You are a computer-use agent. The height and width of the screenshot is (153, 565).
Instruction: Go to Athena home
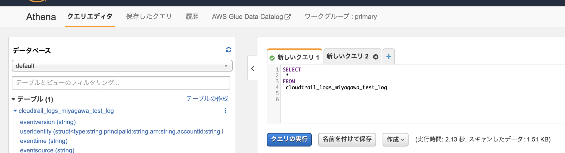coord(41,17)
